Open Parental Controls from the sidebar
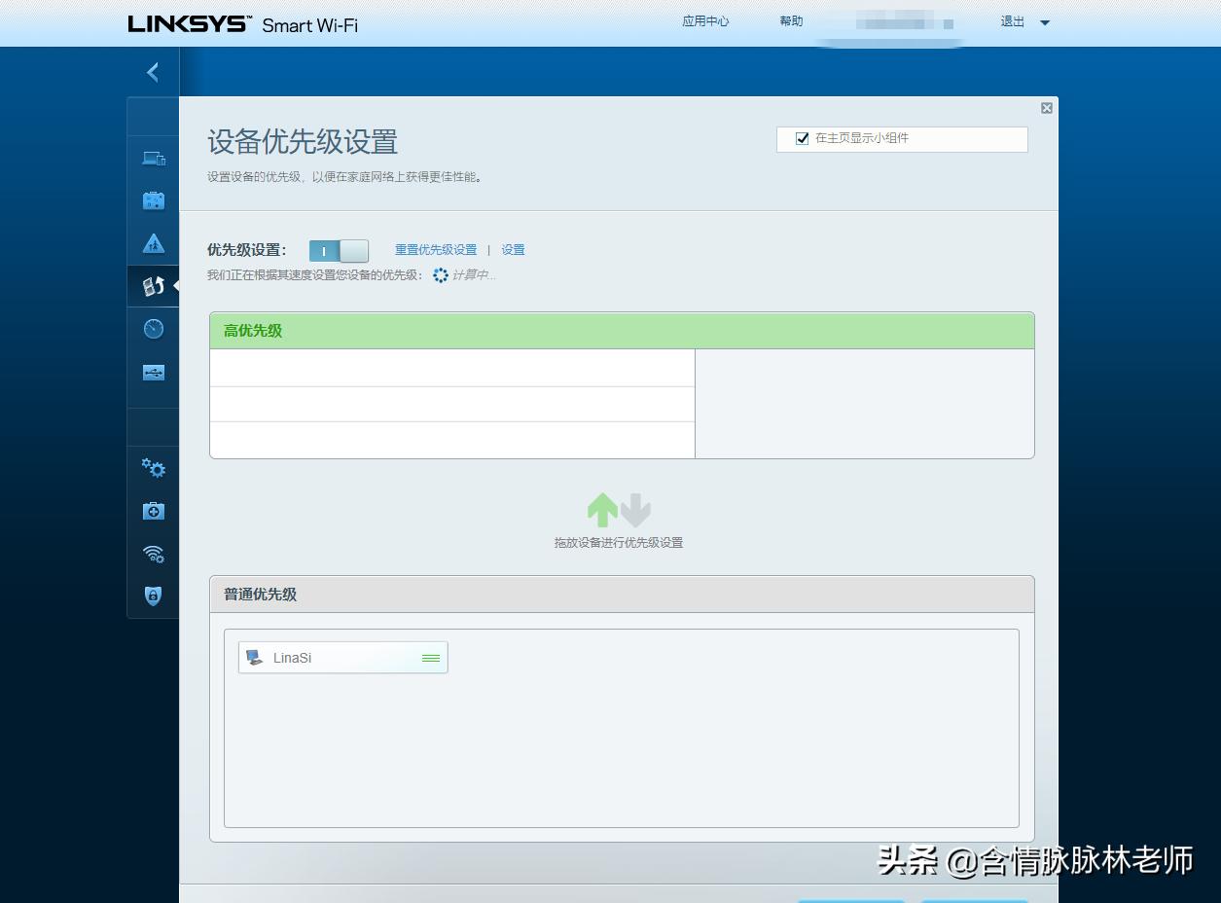1221x903 pixels. click(153, 242)
